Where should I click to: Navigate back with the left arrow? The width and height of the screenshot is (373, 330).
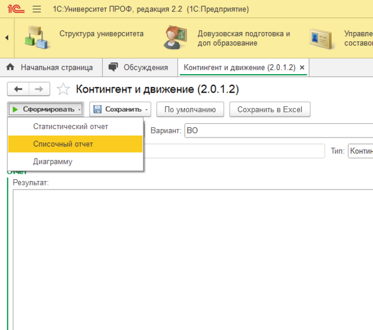pyautogui.click(x=18, y=89)
